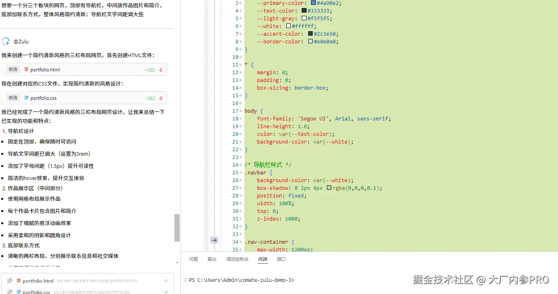Click the 'box-sizing: border-box;' code line
This screenshot has width=558, height=294.
point(292,88)
